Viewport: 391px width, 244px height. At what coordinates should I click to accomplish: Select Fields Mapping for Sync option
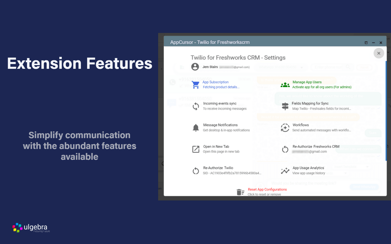click(x=310, y=103)
